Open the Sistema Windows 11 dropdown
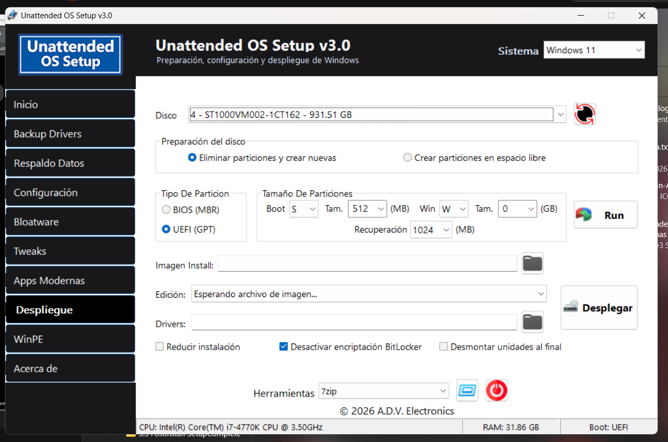The width and height of the screenshot is (668, 442). pyautogui.click(x=594, y=50)
